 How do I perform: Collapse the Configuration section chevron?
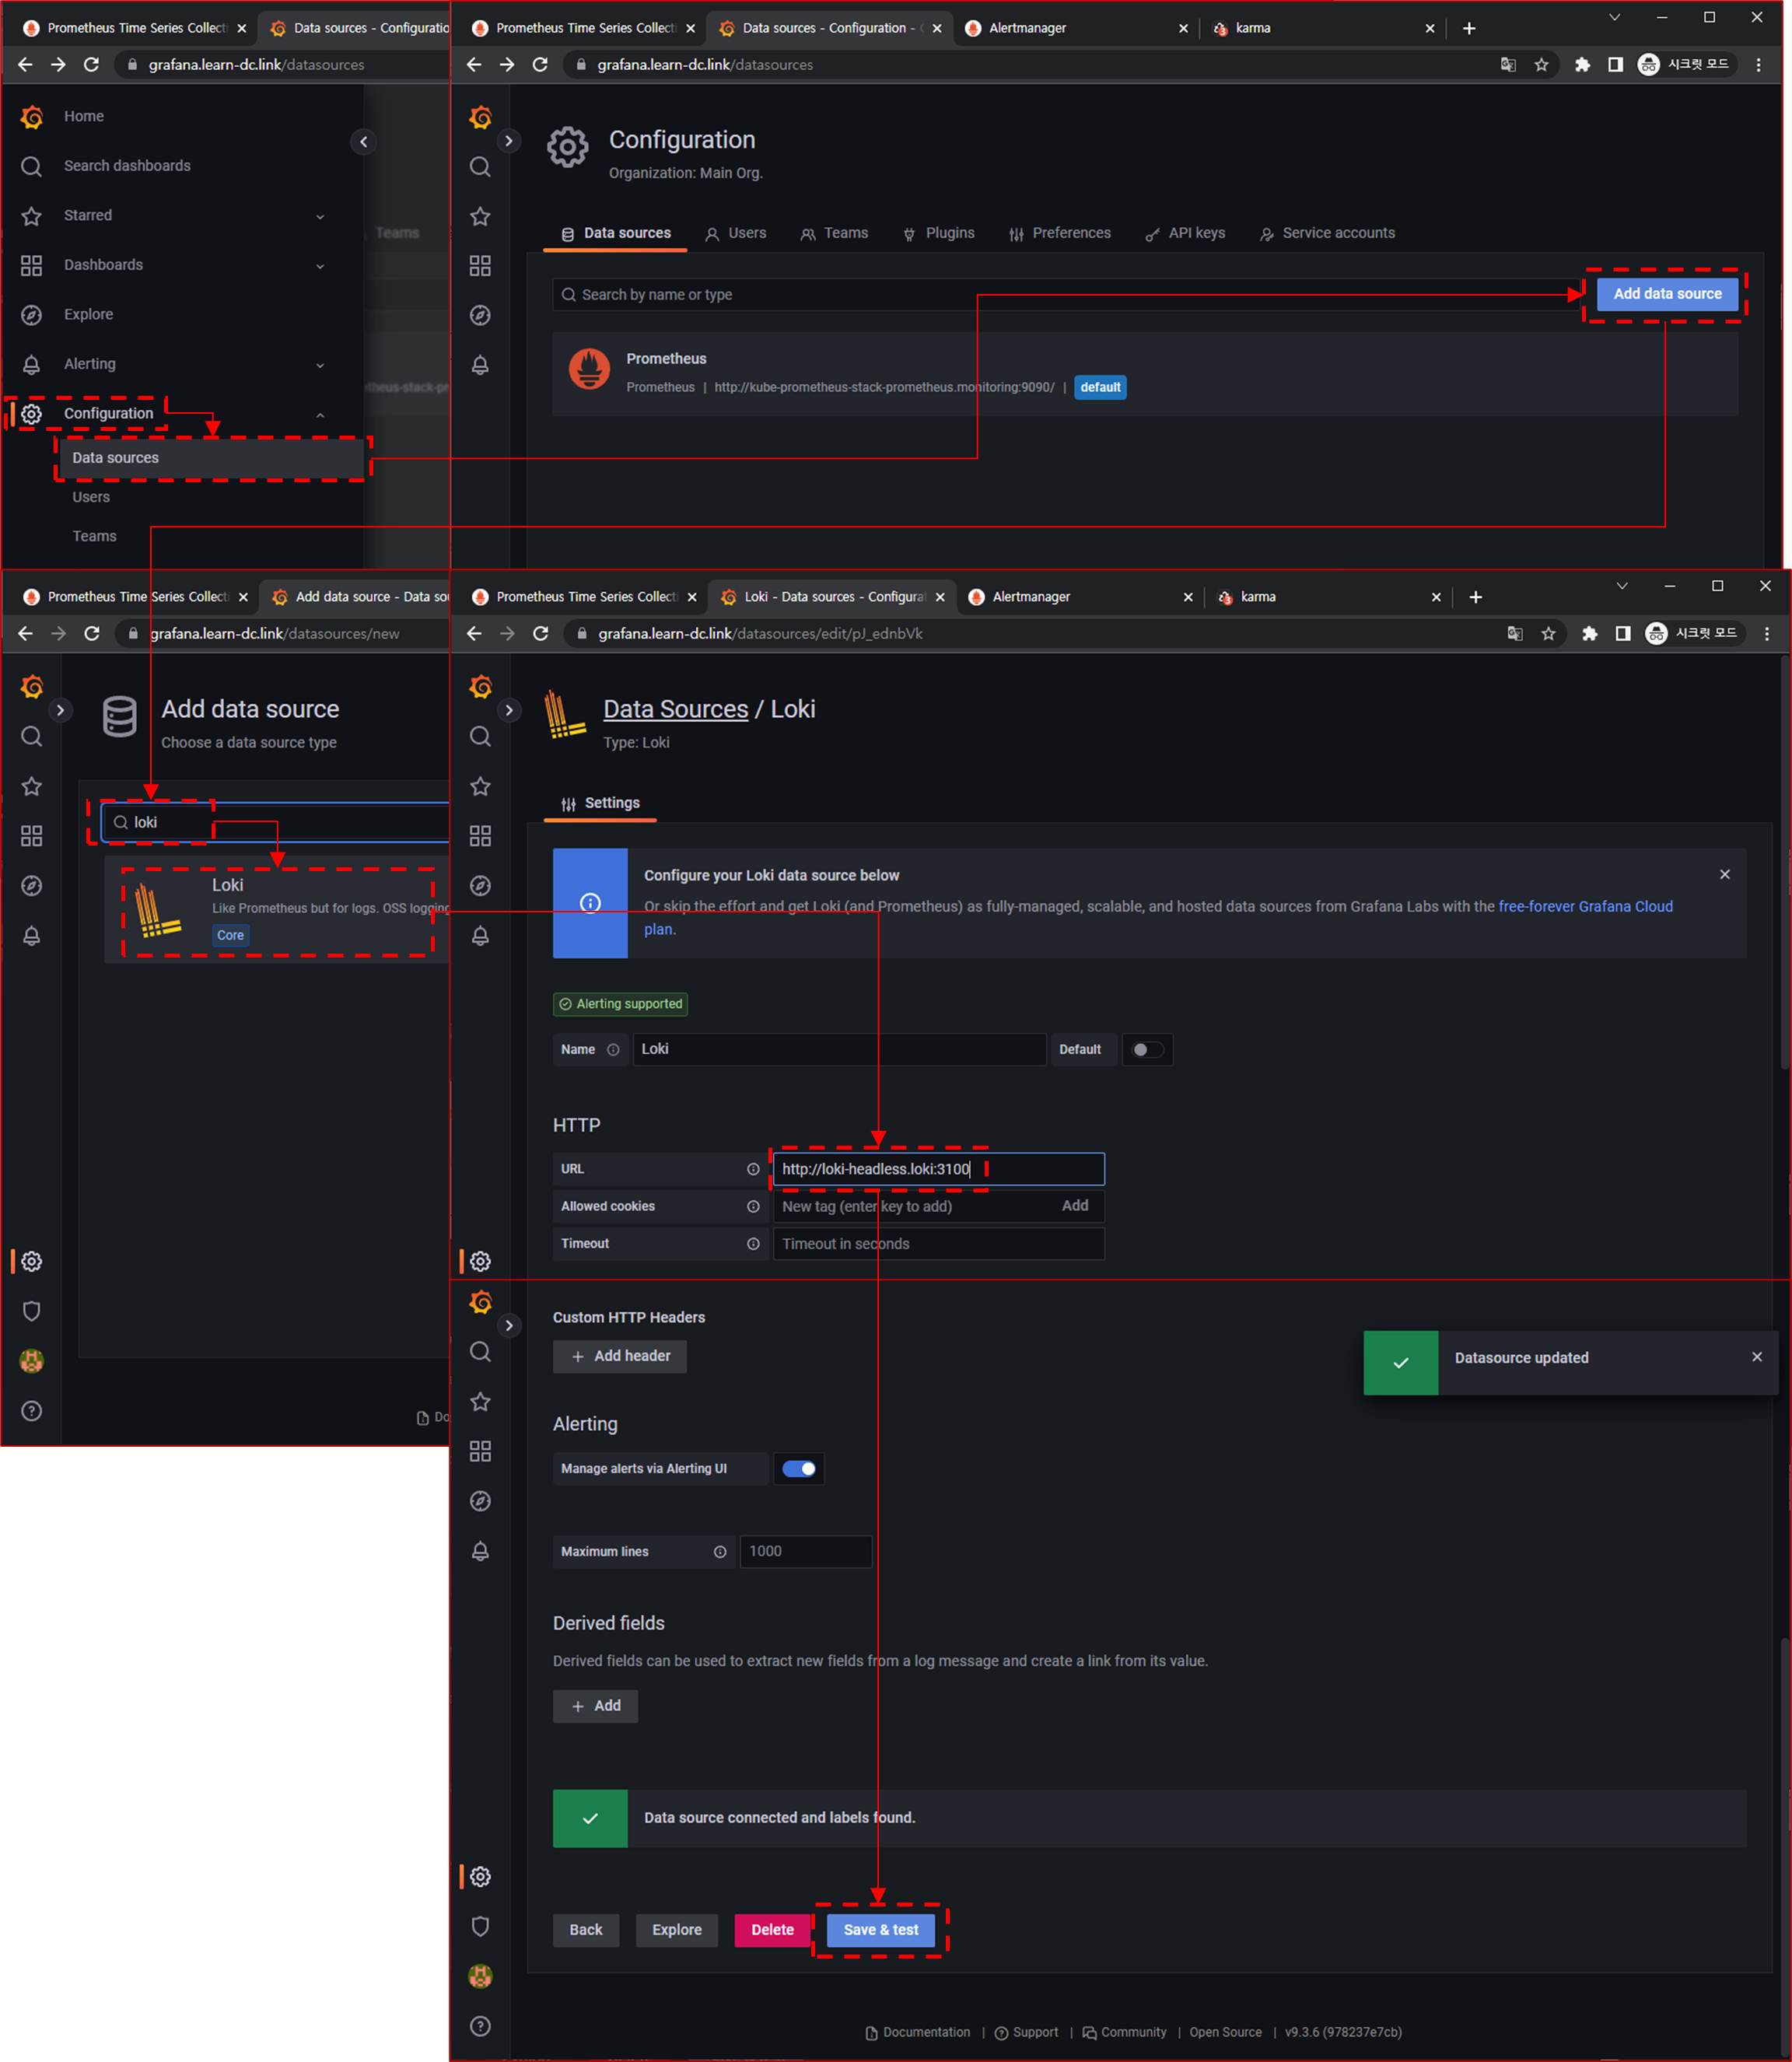pyautogui.click(x=320, y=415)
